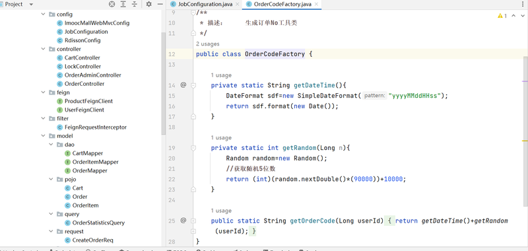Collapse the controller folder
528x251 pixels.
43,49
